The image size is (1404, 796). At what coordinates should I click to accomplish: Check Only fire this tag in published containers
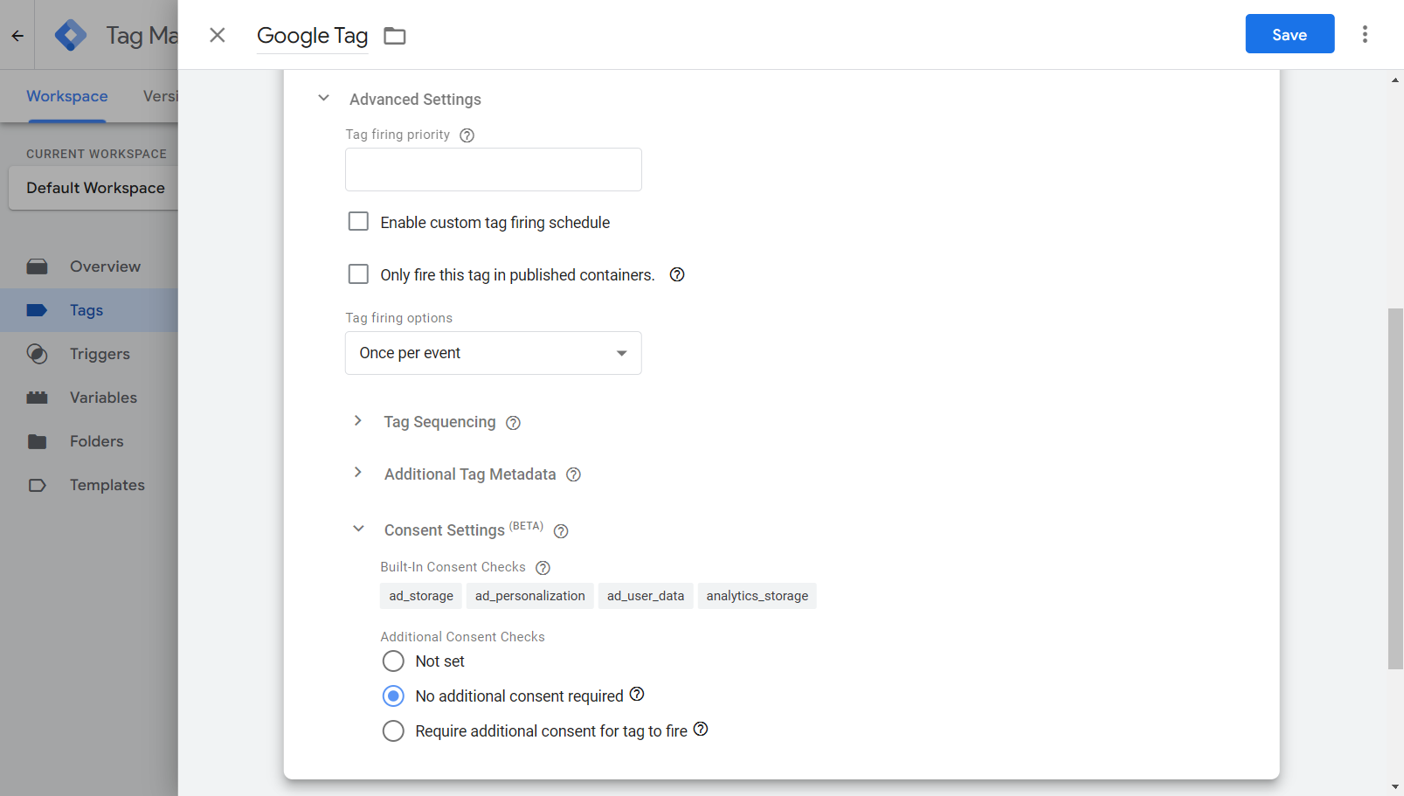[x=358, y=274]
